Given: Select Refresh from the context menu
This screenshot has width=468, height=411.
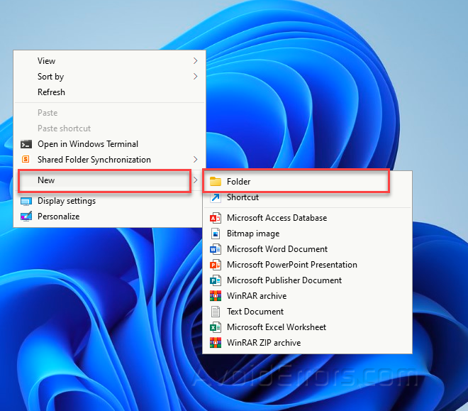Looking at the screenshot, I should pyautogui.click(x=51, y=92).
